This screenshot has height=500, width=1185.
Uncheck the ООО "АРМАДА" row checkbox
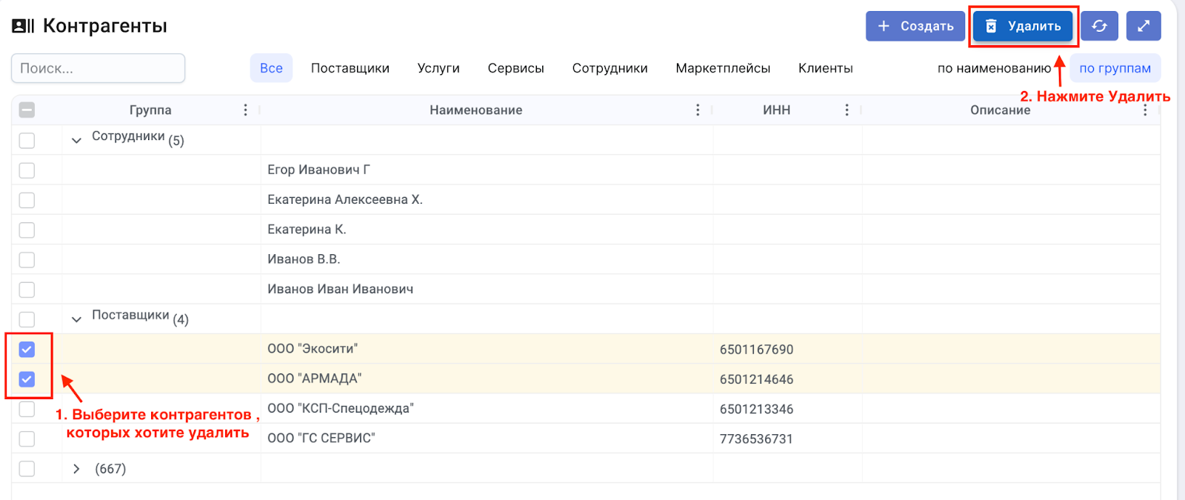coord(27,379)
